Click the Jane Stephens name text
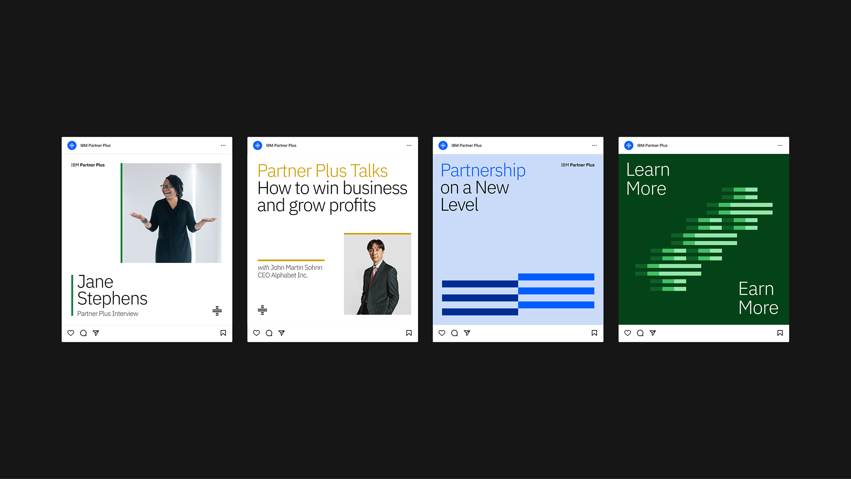Viewport: 851px width, 479px height. pos(112,290)
